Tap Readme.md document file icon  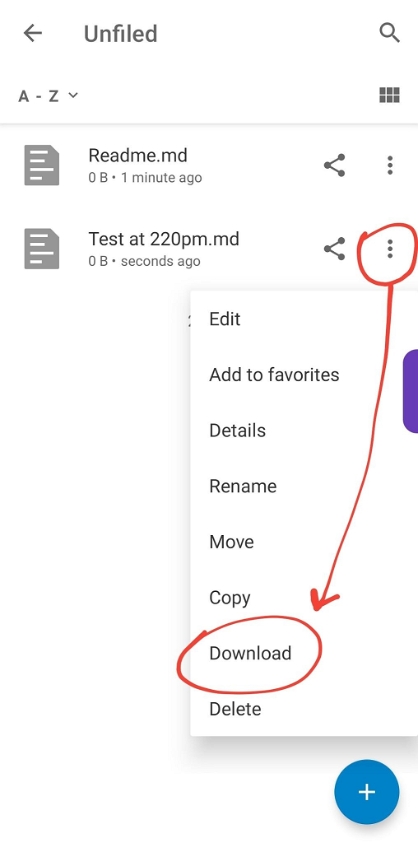42,165
